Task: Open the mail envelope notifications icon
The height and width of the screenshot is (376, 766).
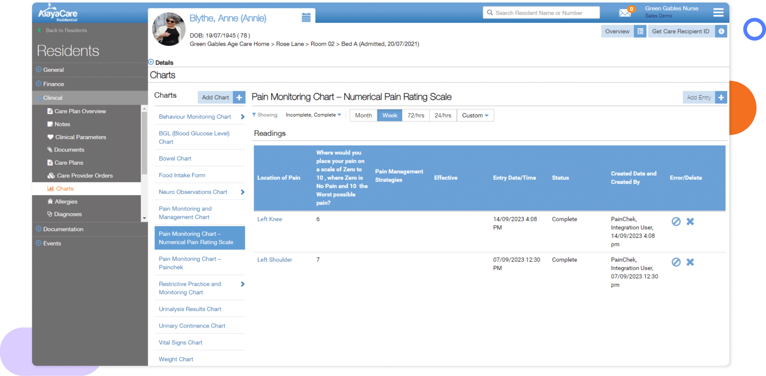Action: click(x=625, y=13)
